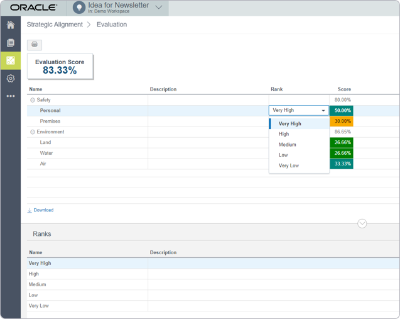This screenshot has width=400, height=319.
Task: Click the Rank column header
Action: click(x=276, y=89)
